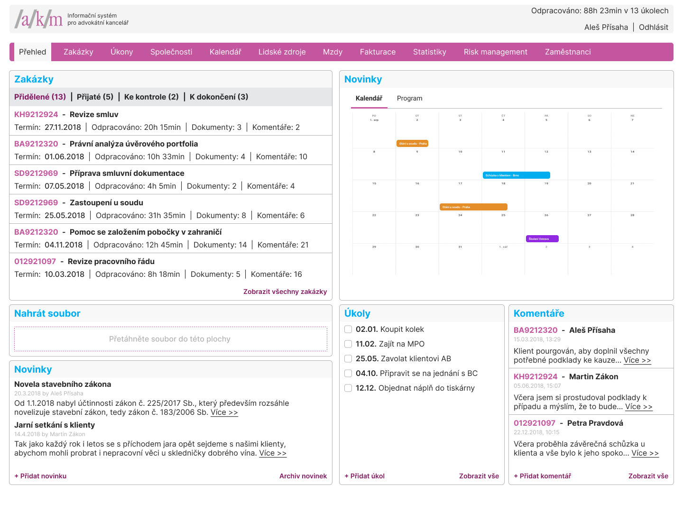Image resolution: width=683 pixels, height=512 pixels.
Task: Open KH9212924 in Komentáře
Action: (535, 377)
